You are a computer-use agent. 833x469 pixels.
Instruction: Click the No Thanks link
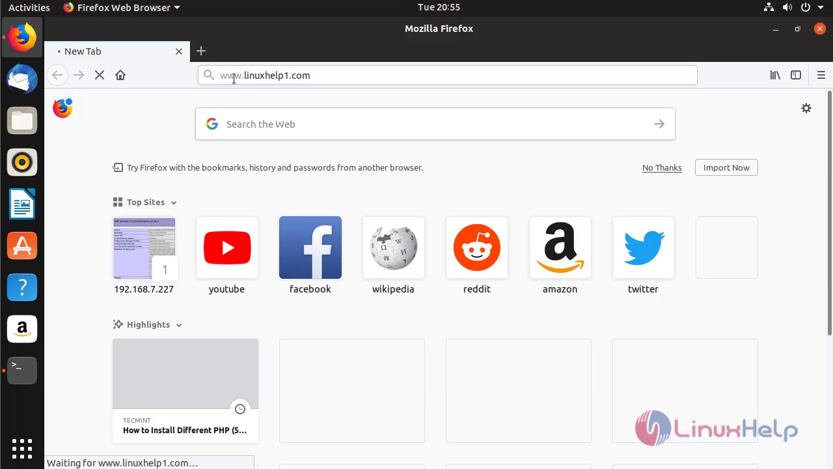(662, 167)
